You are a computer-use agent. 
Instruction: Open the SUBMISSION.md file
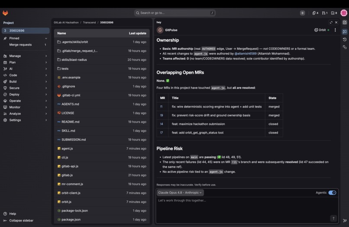pyautogui.click(x=74, y=139)
